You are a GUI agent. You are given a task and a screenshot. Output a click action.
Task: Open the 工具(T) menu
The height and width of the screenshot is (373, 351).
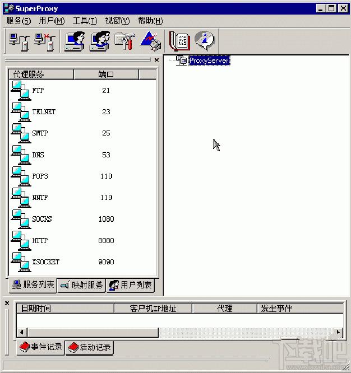(85, 21)
